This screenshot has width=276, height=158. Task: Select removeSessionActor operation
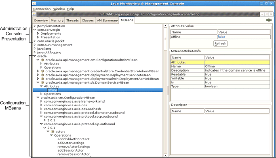pyautogui.click(x=74, y=154)
